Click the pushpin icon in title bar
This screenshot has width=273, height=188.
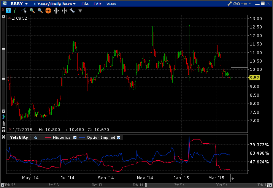pyautogui.click(x=244, y=4)
